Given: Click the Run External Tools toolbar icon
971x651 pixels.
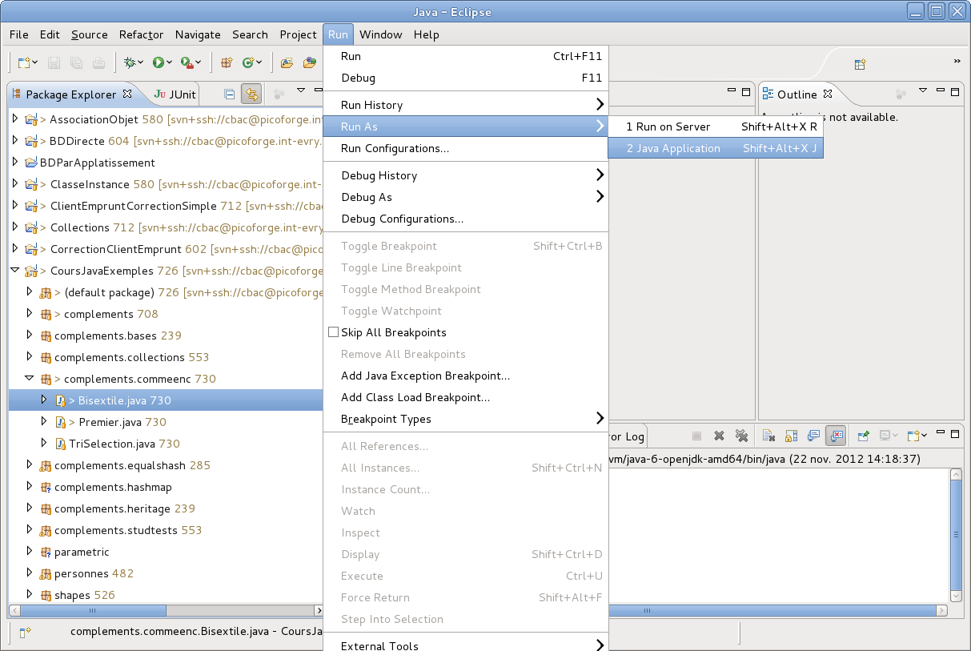Looking at the screenshot, I should [186, 62].
